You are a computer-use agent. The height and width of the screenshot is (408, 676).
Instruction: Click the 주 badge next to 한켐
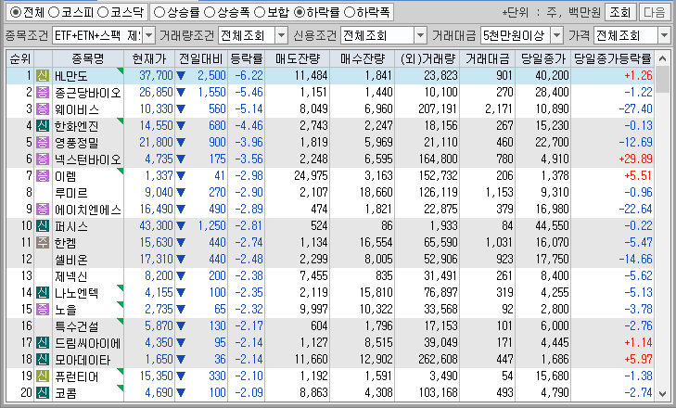pyautogui.click(x=43, y=243)
